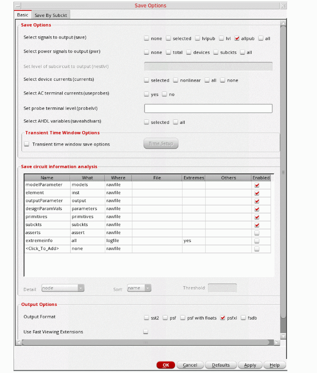317x373 pixels.
Task: Click the Time Setup button
Action: point(161,143)
